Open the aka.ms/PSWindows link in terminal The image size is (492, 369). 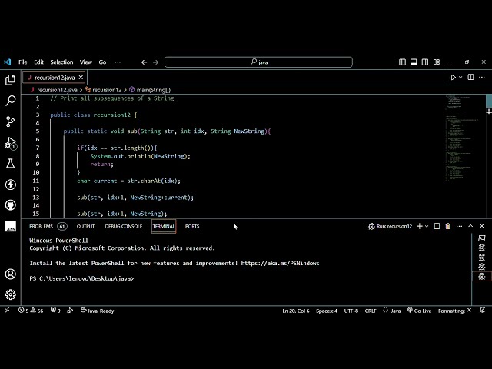[x=280, y=263]
